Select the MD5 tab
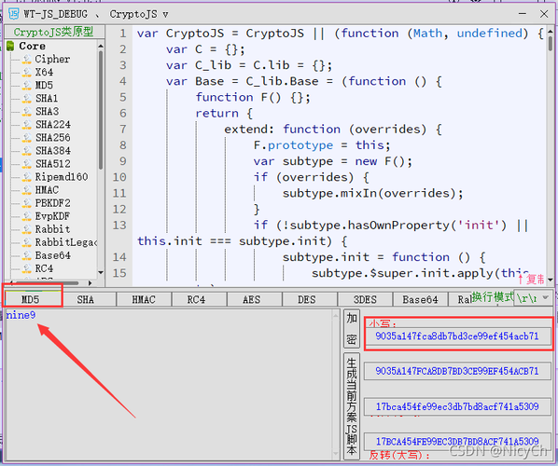The width and height of the screenshot is (558, 466). [x=32, y=299]
